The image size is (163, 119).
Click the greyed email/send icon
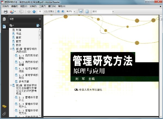[21, 11]
